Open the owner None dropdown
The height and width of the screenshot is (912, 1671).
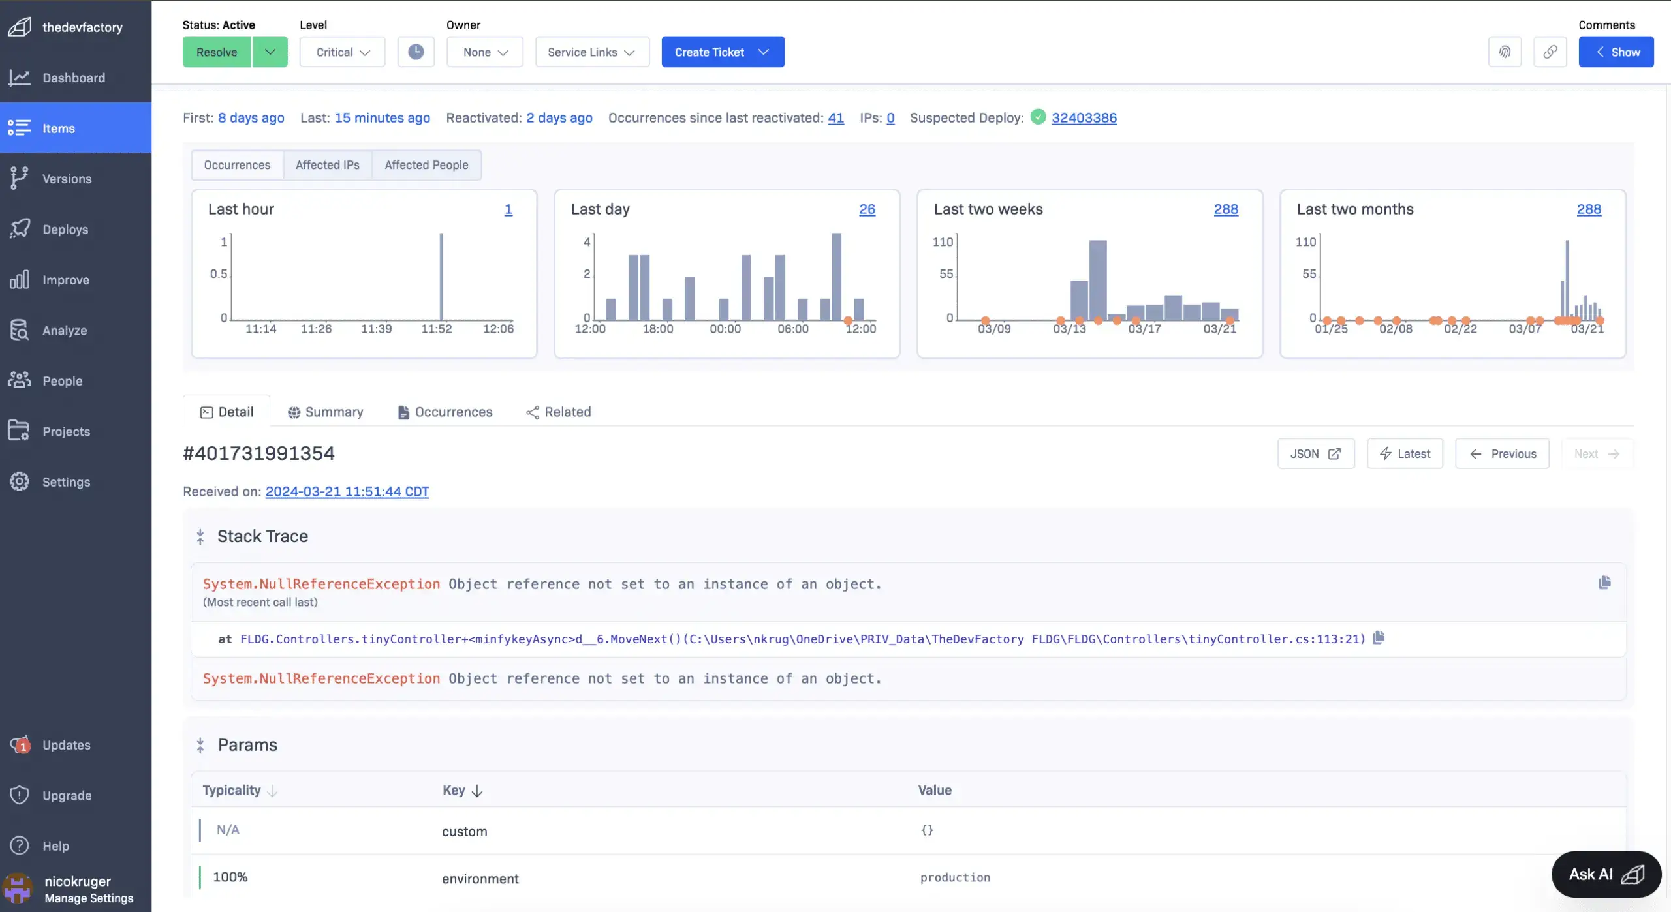point(484,52)
